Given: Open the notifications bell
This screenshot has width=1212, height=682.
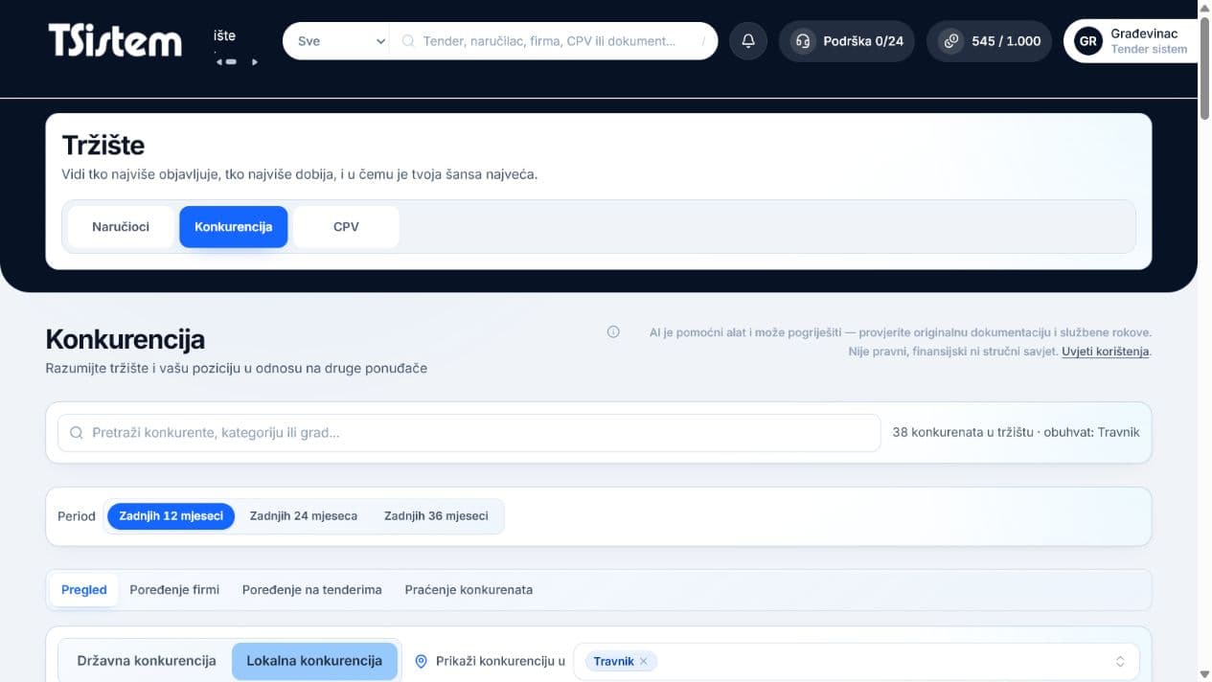Looking at the screenshot, I should [x=748, y=41].
